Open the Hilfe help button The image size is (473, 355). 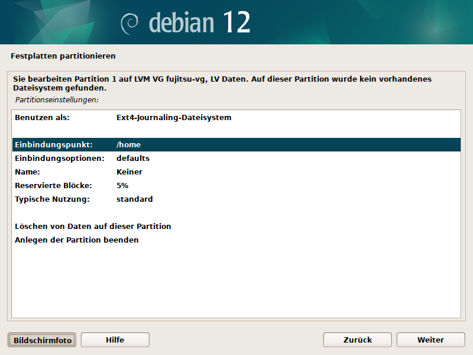pyautogui.click(x=115, y=340)
